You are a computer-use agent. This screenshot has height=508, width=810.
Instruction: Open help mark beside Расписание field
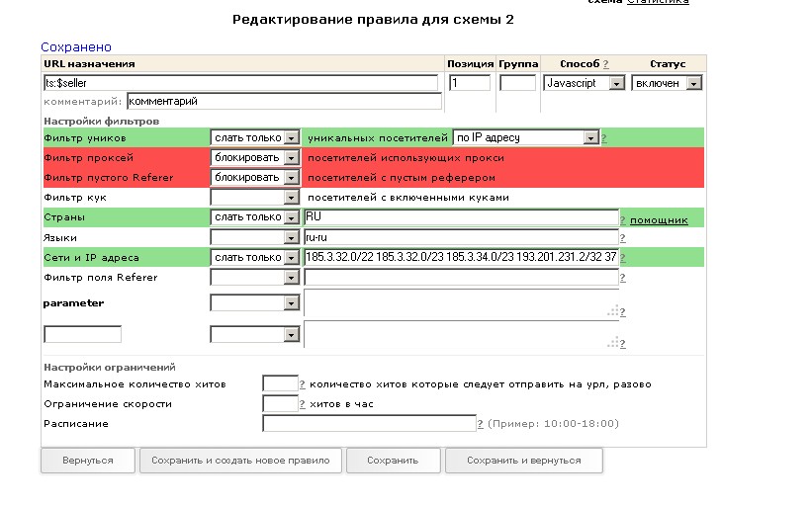pyautogui.click(x=480, y=424)
